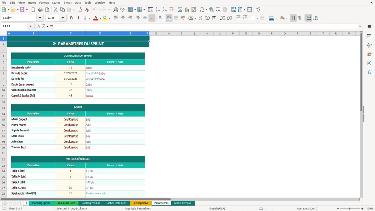375x211 pixels.
Task: Click the Save document icon
Action: pos(22,10)
